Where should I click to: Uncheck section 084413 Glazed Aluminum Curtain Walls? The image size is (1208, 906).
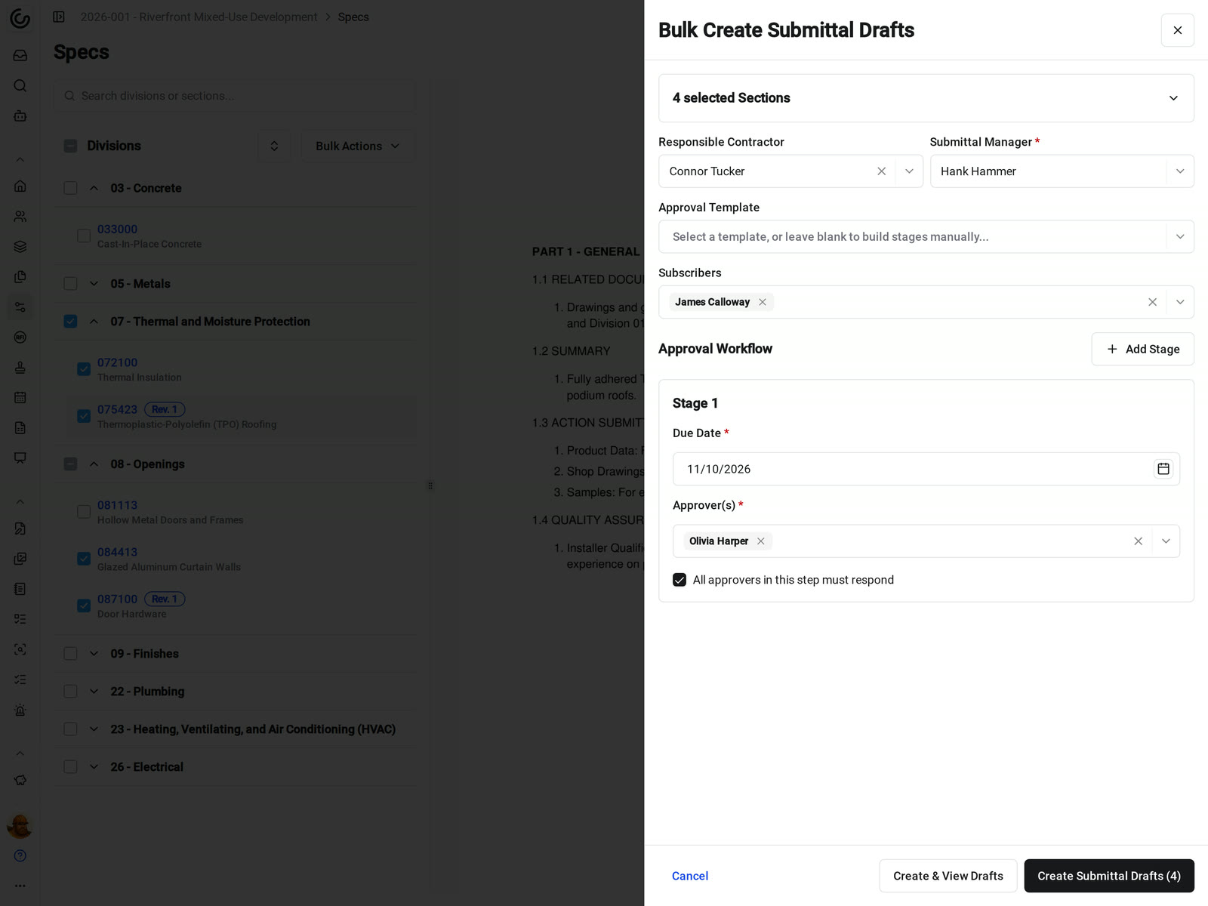point(84,559)
